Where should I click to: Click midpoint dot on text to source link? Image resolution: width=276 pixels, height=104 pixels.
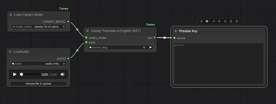click(x=164, y=38)
